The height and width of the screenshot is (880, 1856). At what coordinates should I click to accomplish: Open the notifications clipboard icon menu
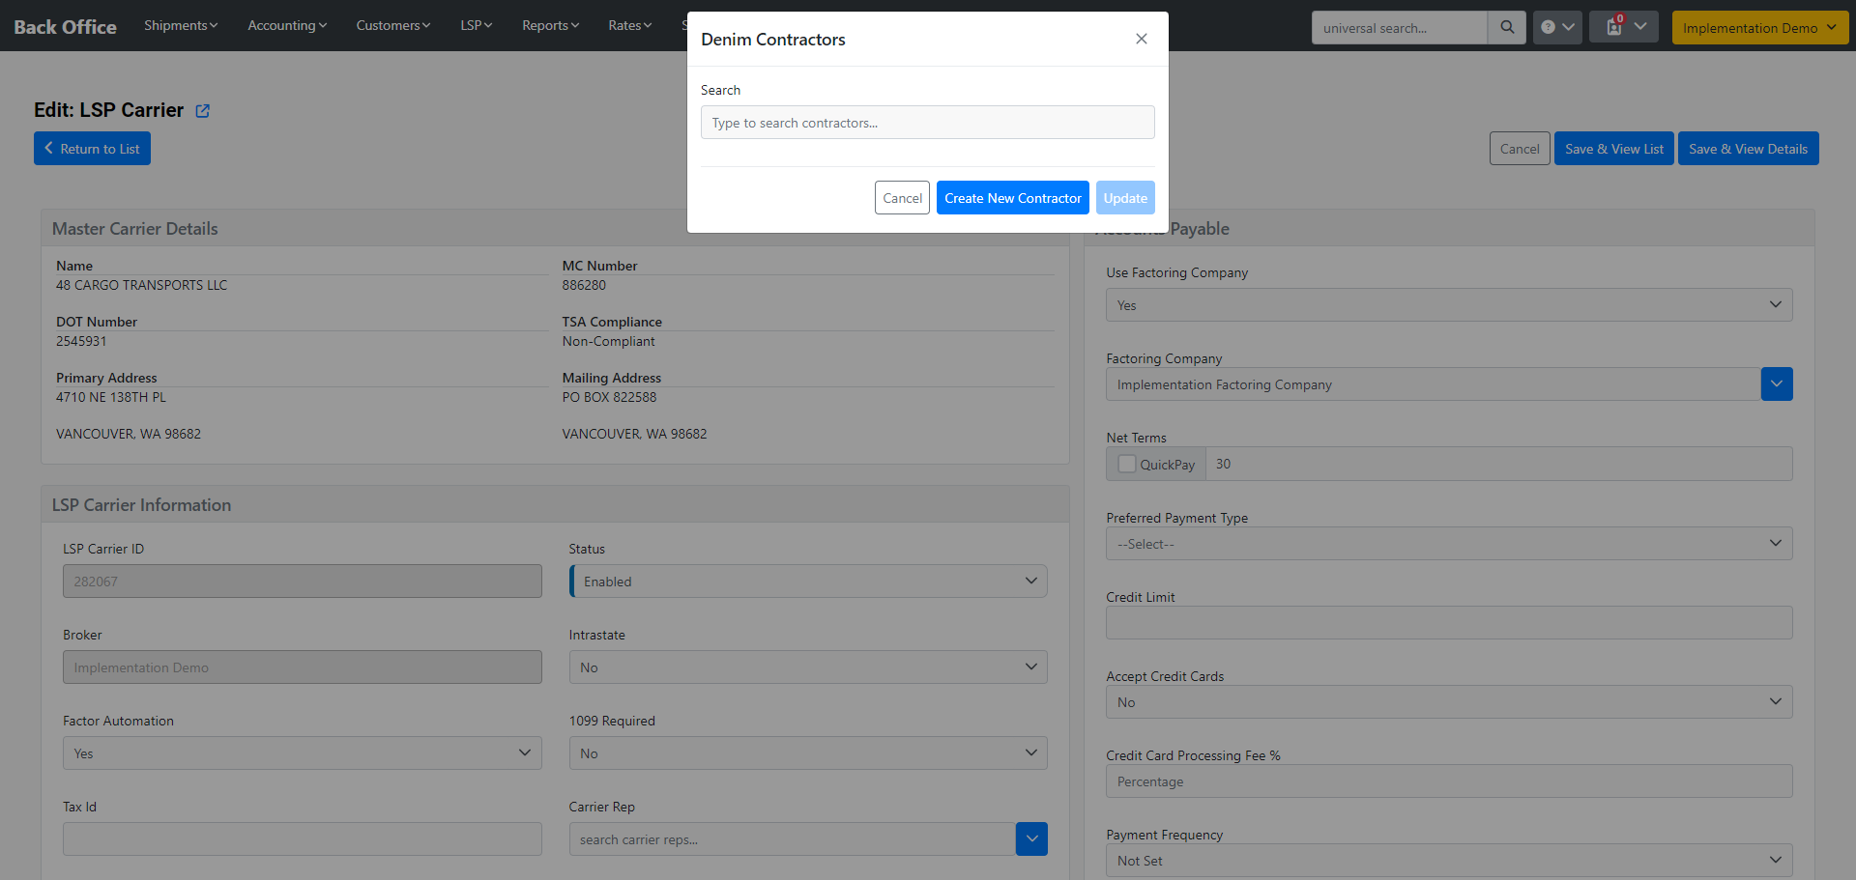(x=1624, y=27)
